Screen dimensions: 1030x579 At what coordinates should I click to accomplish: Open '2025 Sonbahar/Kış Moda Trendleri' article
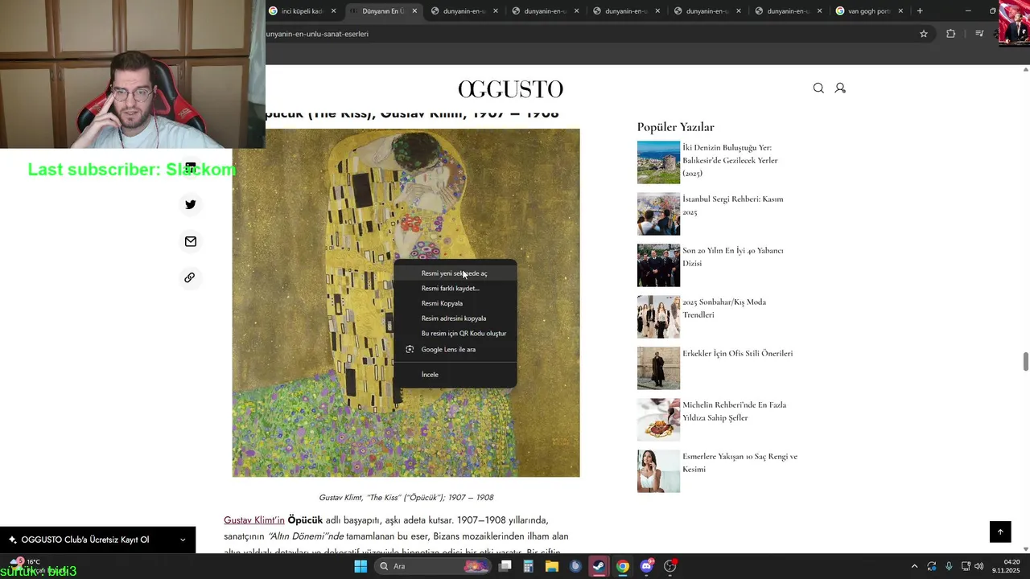(724, 308)
